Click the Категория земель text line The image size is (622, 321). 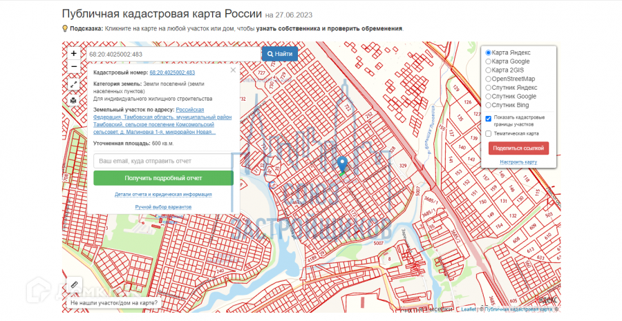[149, 88]
